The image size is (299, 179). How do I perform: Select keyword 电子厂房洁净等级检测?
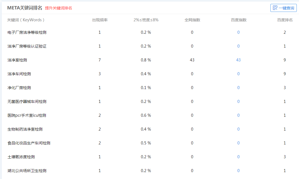[27, 32]
